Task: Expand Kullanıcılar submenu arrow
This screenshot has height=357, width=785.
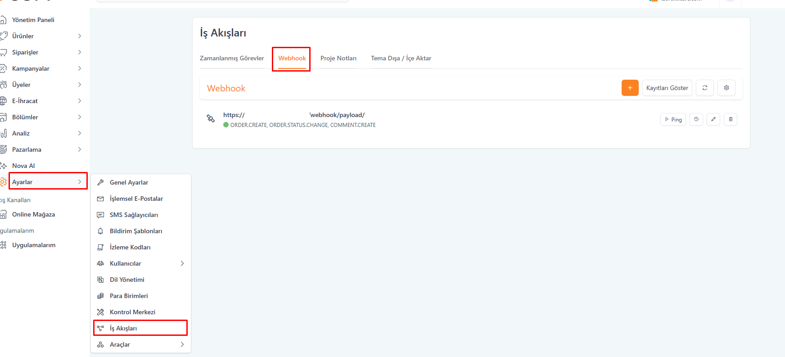Action: tap(182, 263)
